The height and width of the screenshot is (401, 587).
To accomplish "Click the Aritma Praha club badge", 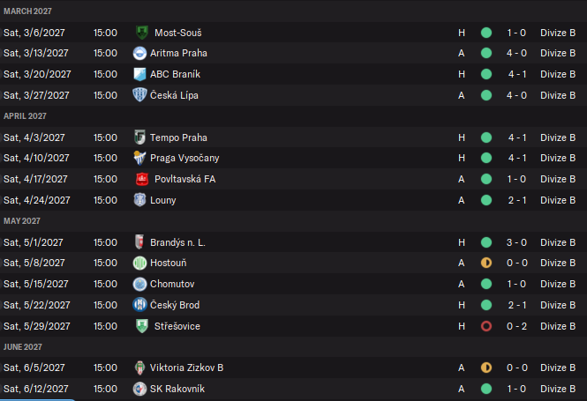I will (x=139, y=53).
